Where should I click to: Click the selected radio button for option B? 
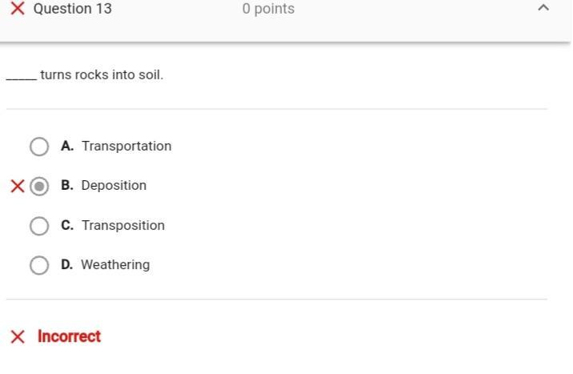[x=39, y=187]
